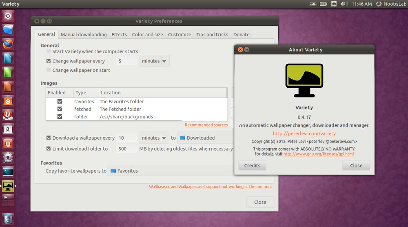Open the Favorites folder chooser dropdown
Viewport: 408px width, 227px height.
coord(169,171)
